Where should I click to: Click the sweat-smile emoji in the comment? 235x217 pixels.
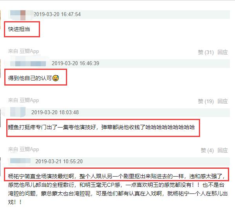56,78
